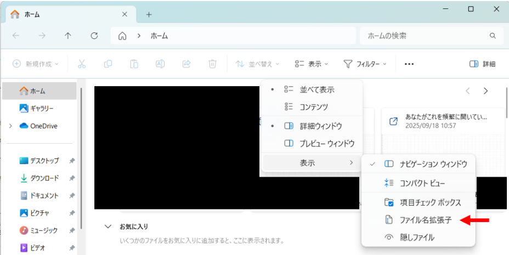
Task: Click the Up arrow navigation icon
Action: click(x=68, y=36)
